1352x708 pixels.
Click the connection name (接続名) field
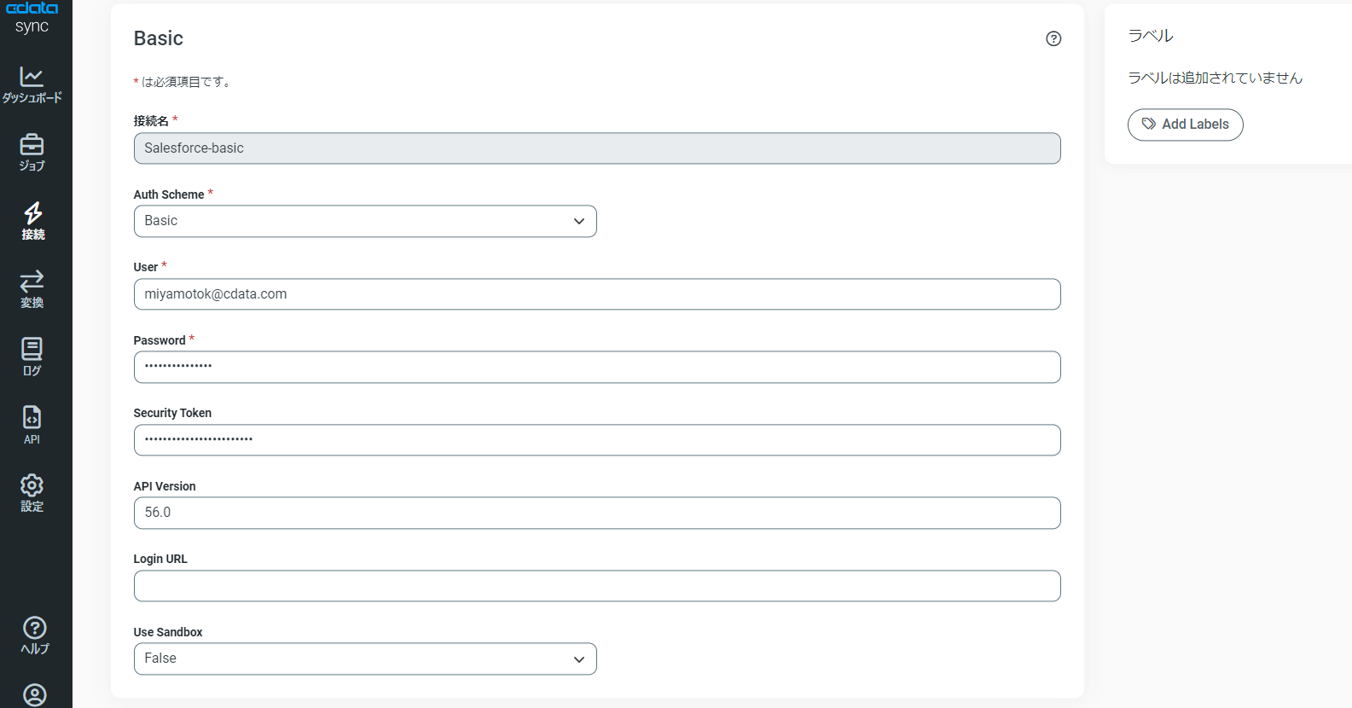coord(597,148)
